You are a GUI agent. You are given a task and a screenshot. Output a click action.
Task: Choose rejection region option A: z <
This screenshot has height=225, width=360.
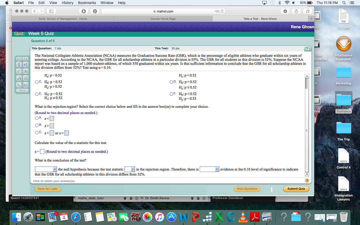pyautogui.click(x=37, y=118)
